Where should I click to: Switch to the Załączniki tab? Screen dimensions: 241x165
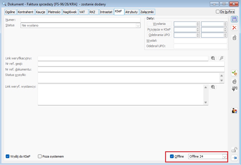[147, 12]
